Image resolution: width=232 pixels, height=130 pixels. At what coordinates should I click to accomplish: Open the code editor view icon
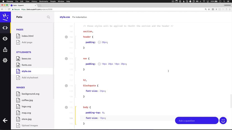tap(5, 28)
